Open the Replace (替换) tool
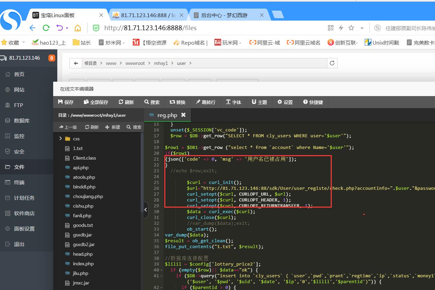This screenshot has width=435, height=290. (177, 102)
